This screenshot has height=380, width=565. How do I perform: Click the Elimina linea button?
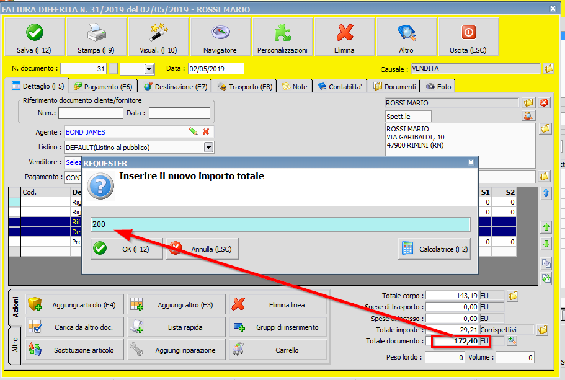(278, 305)
